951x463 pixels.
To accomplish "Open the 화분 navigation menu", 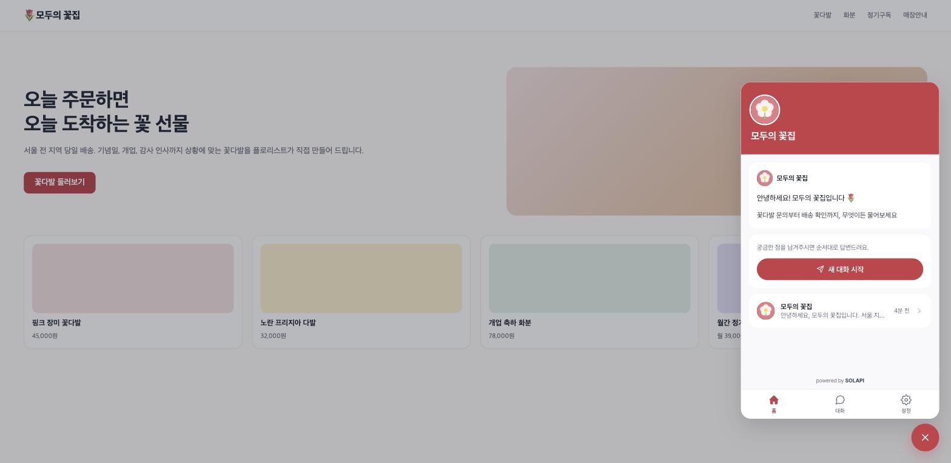I will click(x=849, y=15).
